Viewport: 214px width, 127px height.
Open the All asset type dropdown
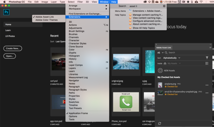click(160, 52)
